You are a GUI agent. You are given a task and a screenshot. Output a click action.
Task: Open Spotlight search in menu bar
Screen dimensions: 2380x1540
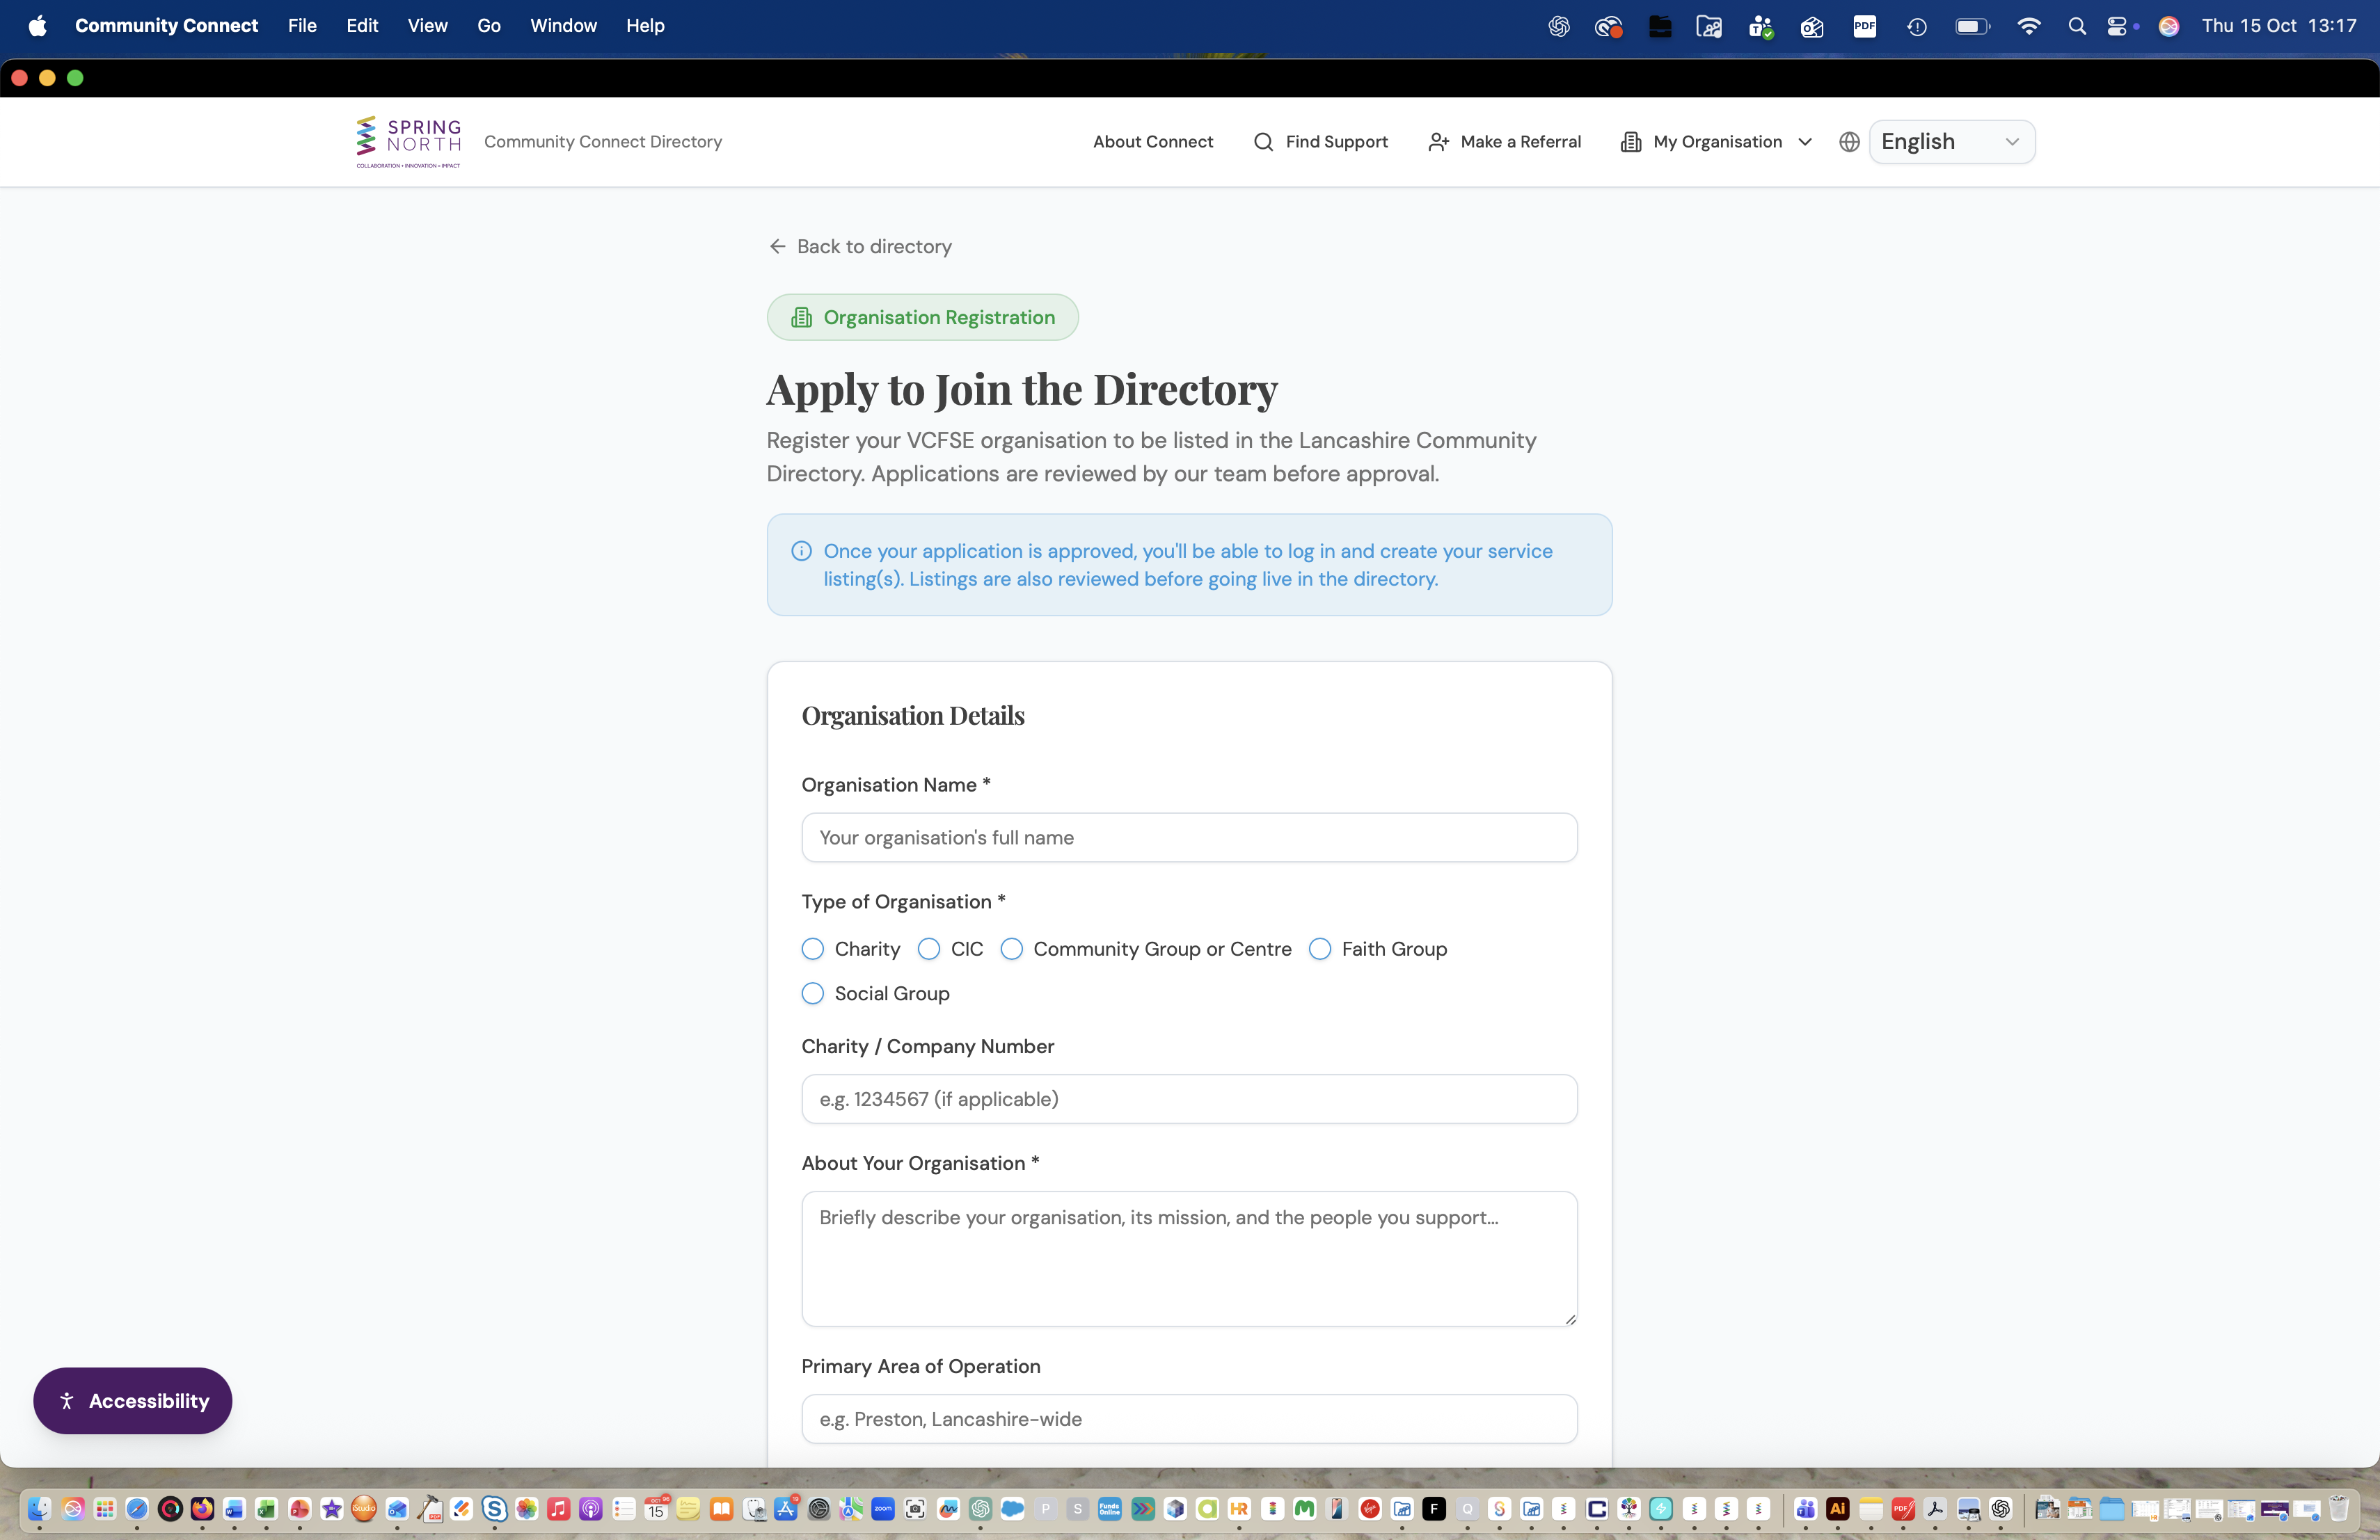[x=2077, y=26]
